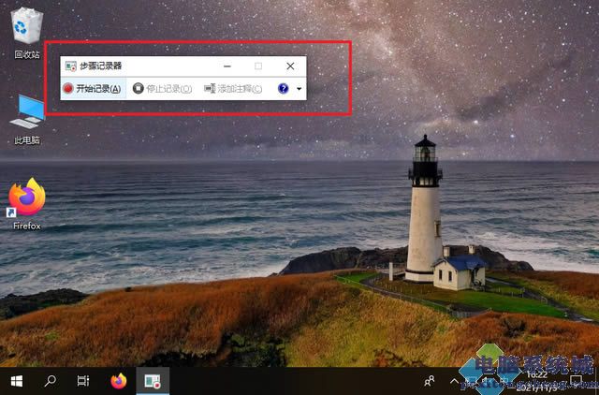Click the Steps Recorder taskbar button
The image size is (599, 395).
(153, 381)
